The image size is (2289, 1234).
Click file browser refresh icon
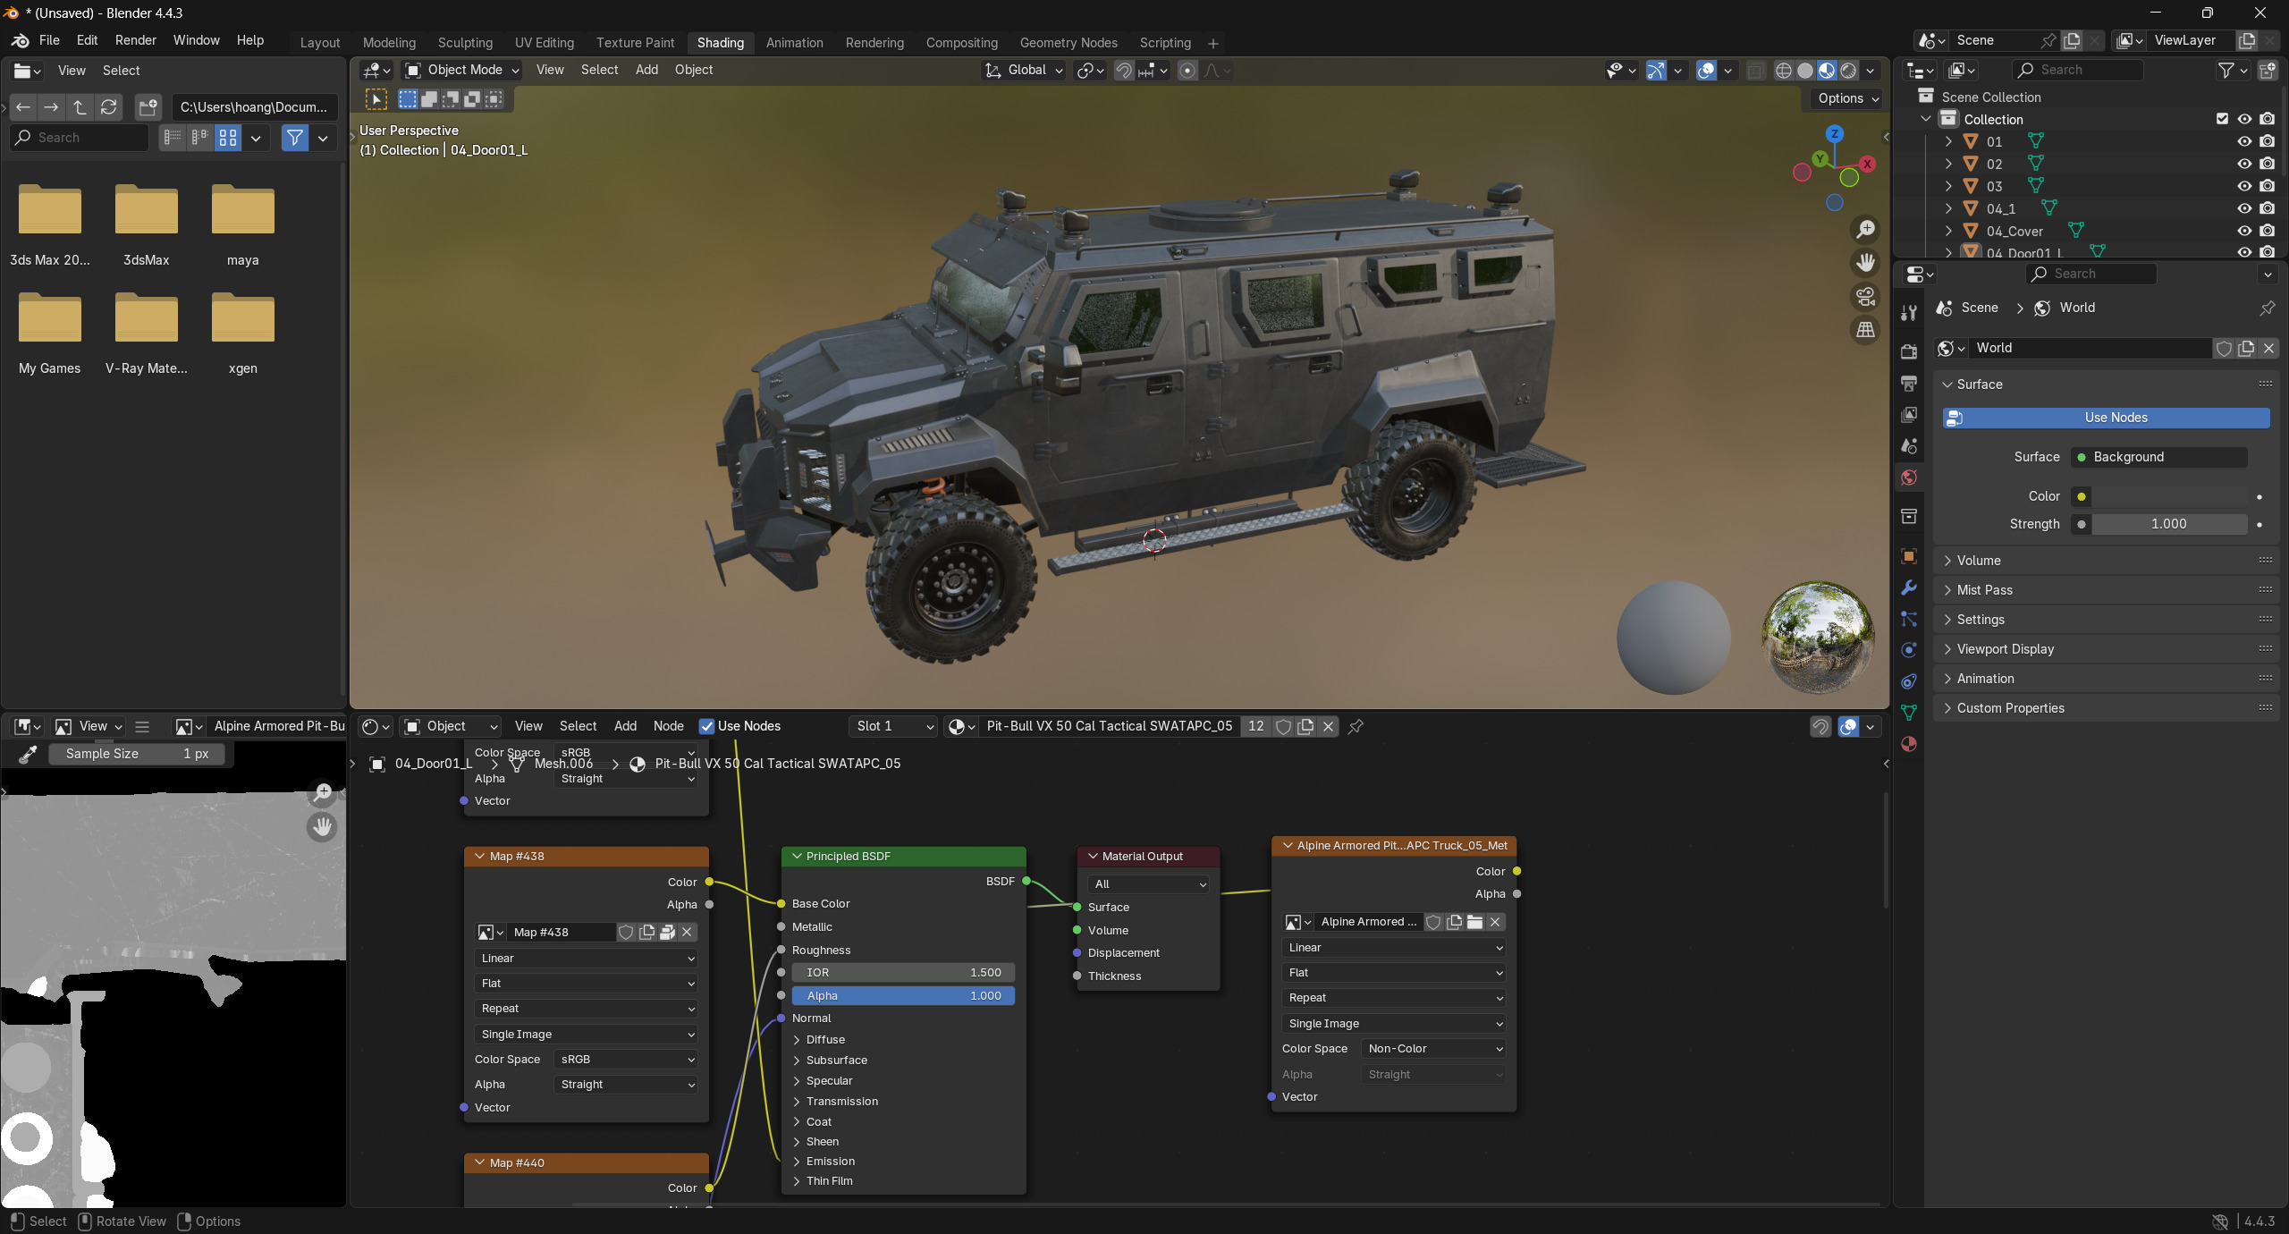point(109,107)
